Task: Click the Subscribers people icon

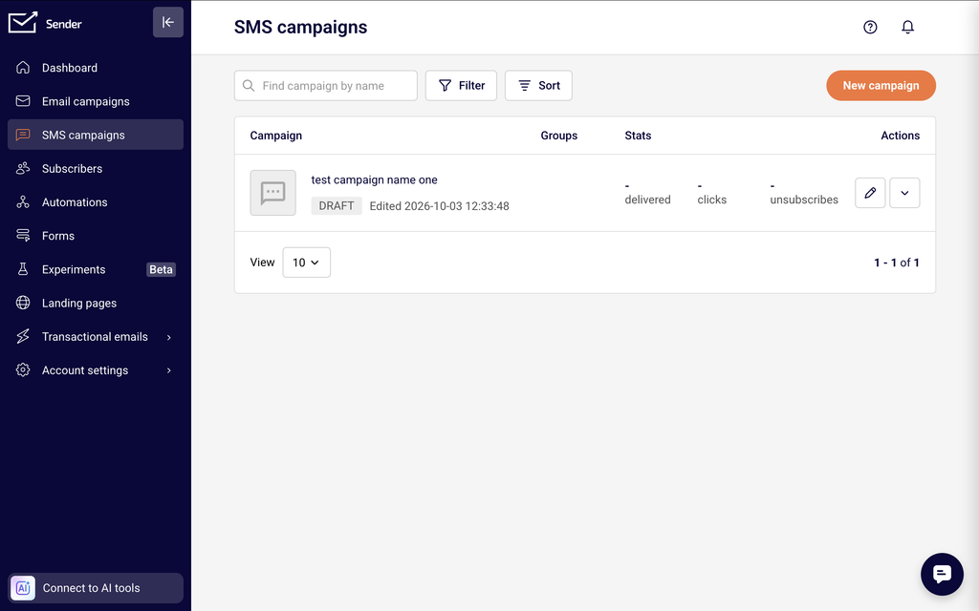Action: tap(23, 168)
